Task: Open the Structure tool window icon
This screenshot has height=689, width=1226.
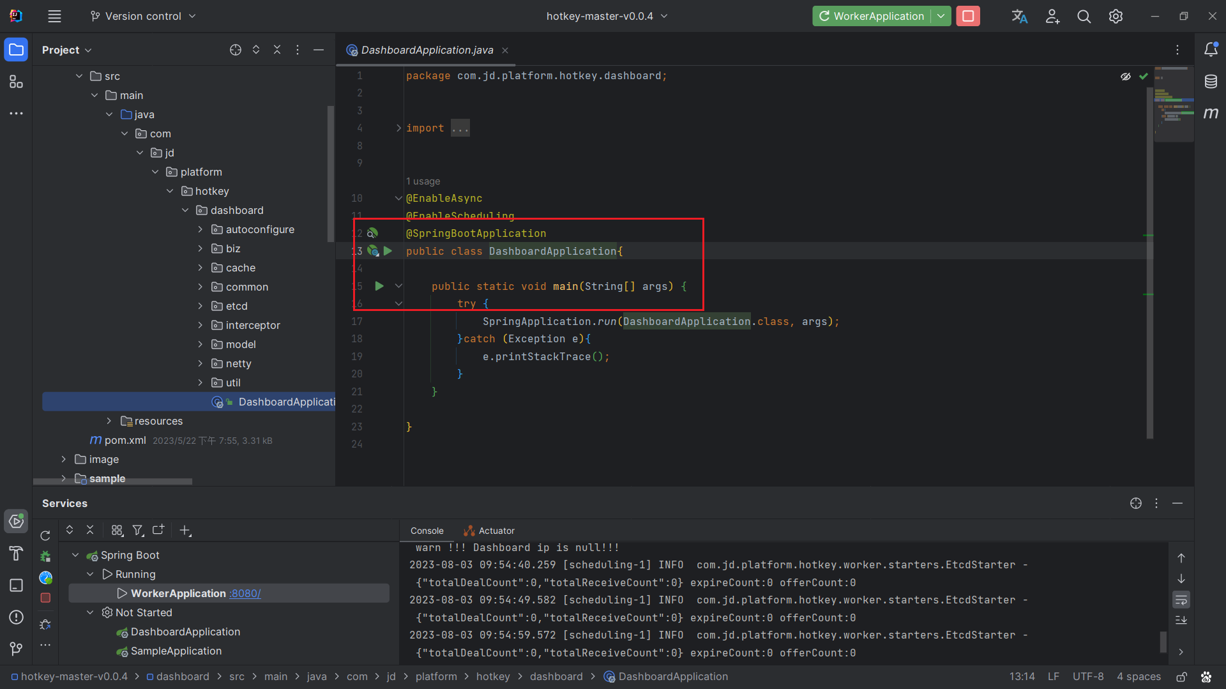Action: tap(16, 82)
